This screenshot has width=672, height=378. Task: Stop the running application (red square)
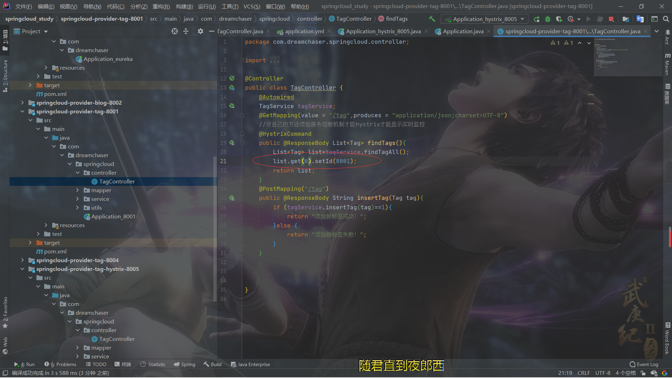[x=611, y=19]
